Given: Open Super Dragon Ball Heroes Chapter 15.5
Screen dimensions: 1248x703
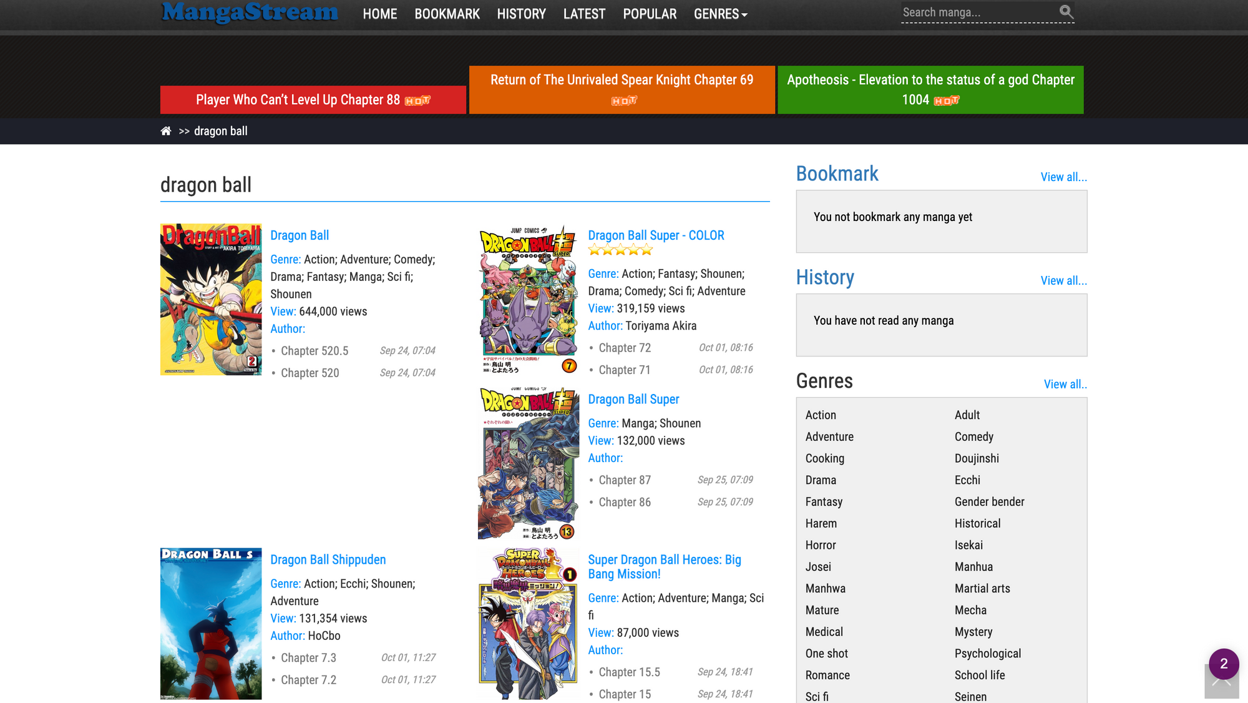Looking at the screenshot, I should (629, 672).
